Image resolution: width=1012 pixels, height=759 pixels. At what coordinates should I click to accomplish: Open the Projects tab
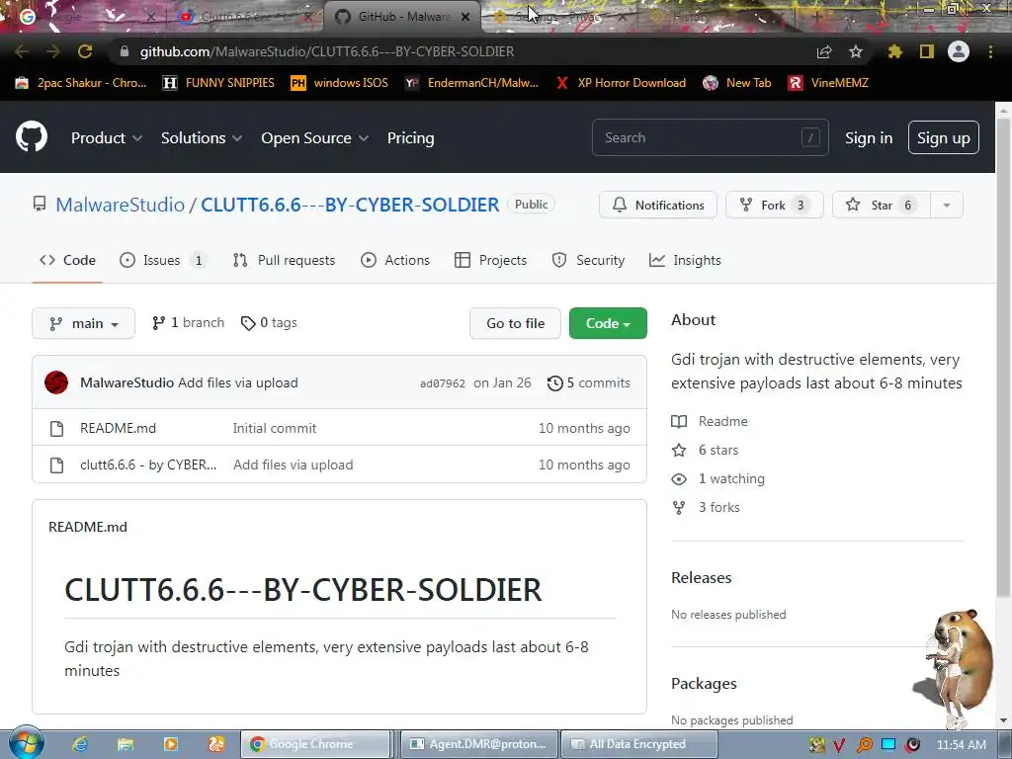[490, 260]
